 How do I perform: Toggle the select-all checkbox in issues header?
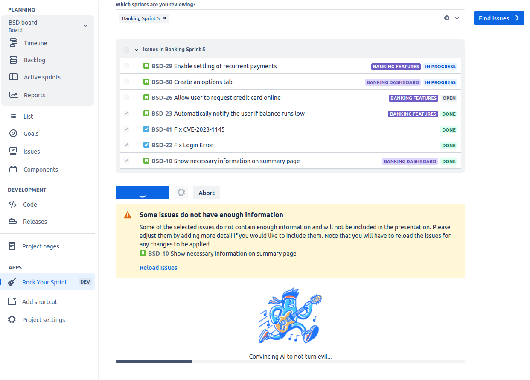tap(126, 50)
